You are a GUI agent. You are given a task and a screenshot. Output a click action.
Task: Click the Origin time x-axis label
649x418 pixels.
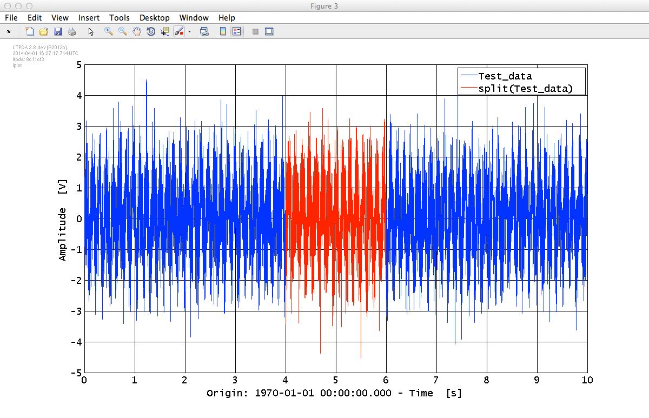tap(334, 393)
